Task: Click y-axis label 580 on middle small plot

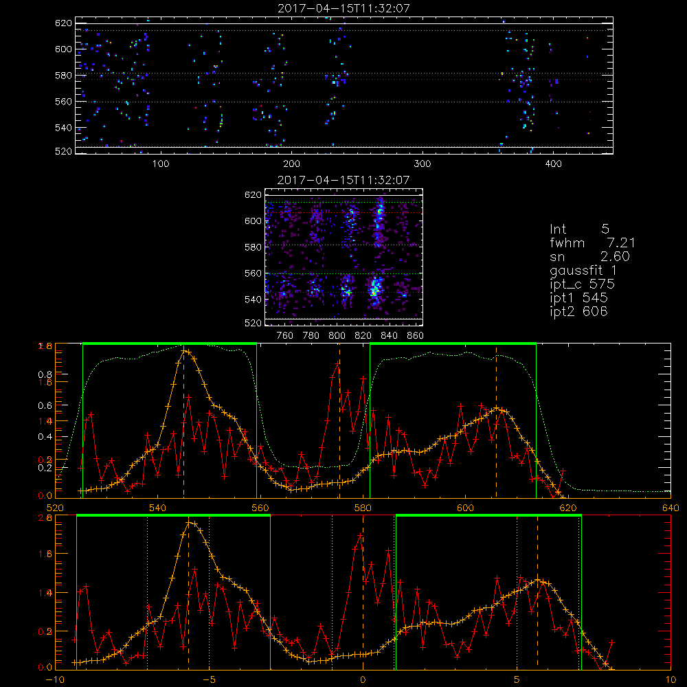Action: point(253,247)
